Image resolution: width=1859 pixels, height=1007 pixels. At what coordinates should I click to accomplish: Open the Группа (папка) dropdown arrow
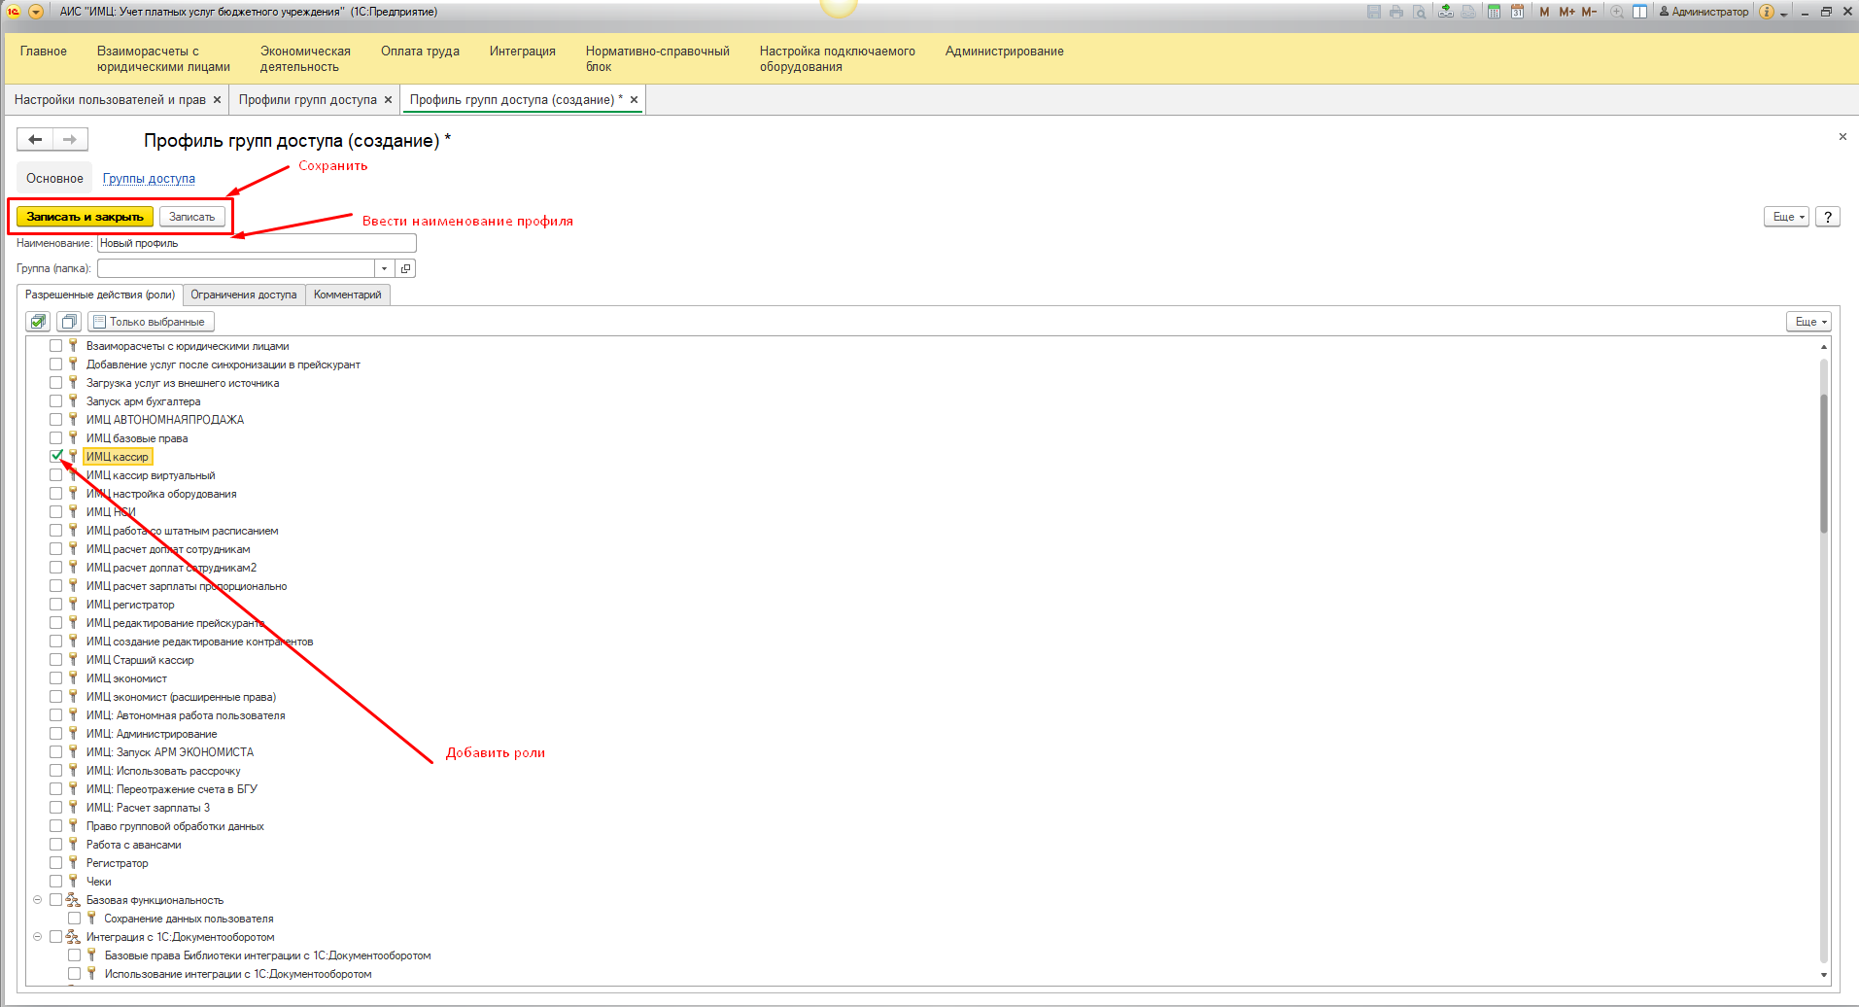click(385, 268)
